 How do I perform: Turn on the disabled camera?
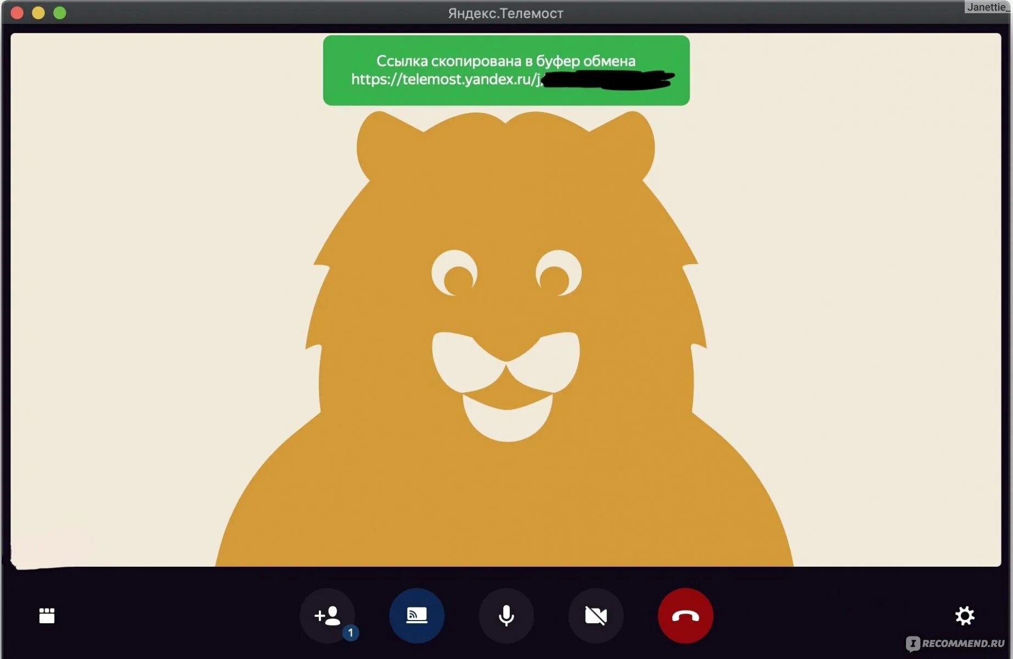pos(596,615)
